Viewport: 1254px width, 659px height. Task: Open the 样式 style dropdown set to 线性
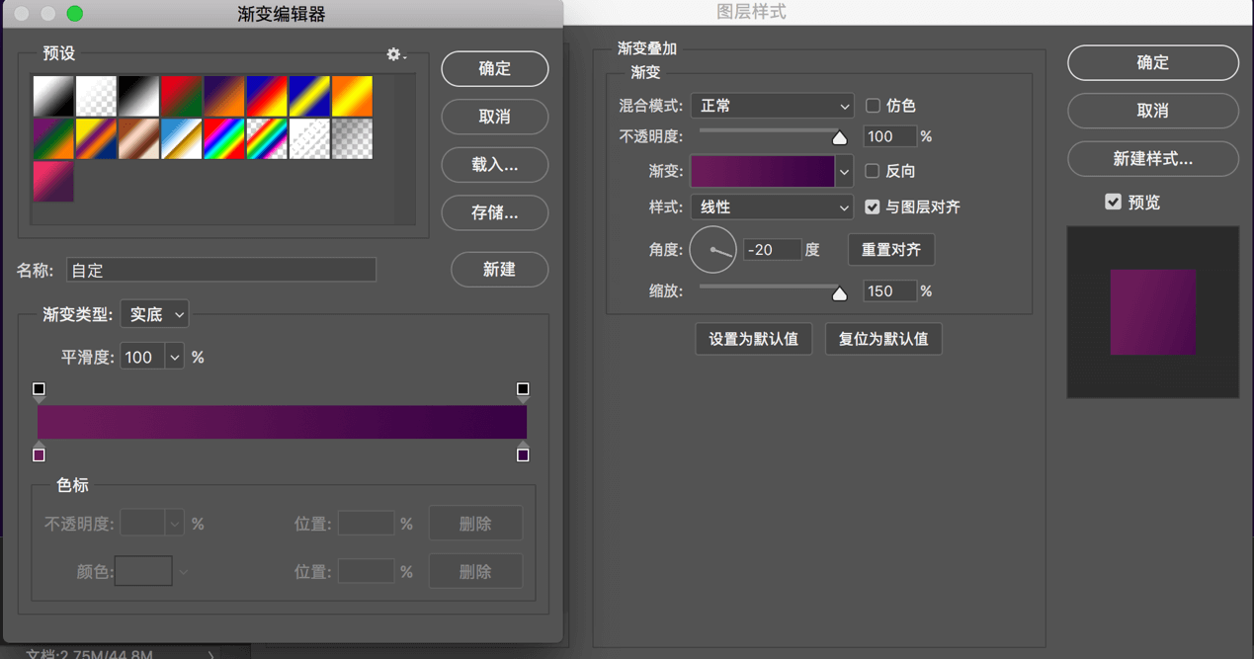point(772,207)
